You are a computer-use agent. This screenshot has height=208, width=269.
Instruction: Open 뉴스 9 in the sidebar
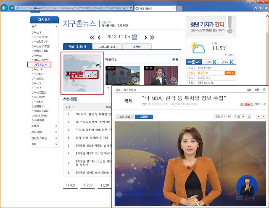point(37,32)
